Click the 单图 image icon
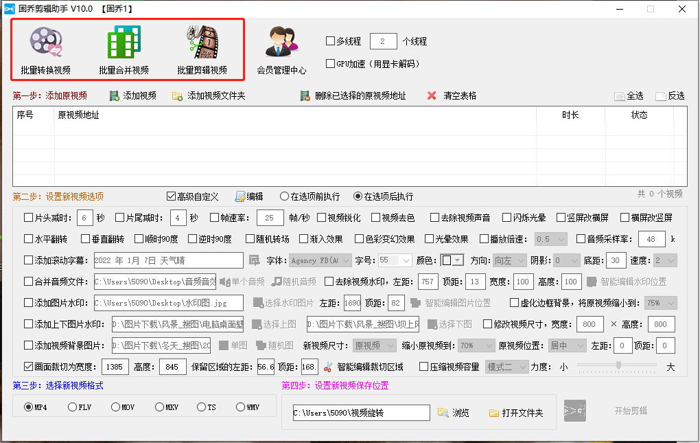The image size is (700, 443). tap(224, 345)
